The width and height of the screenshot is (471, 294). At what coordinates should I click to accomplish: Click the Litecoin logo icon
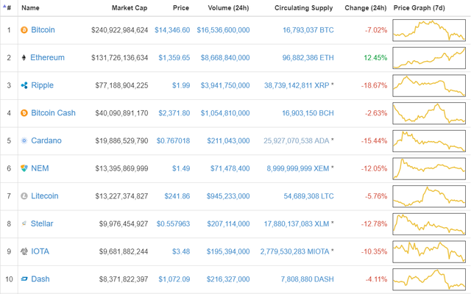coord(24,196)
